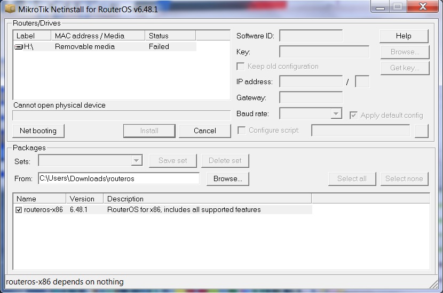Focus the IP address field

point(311,82)
